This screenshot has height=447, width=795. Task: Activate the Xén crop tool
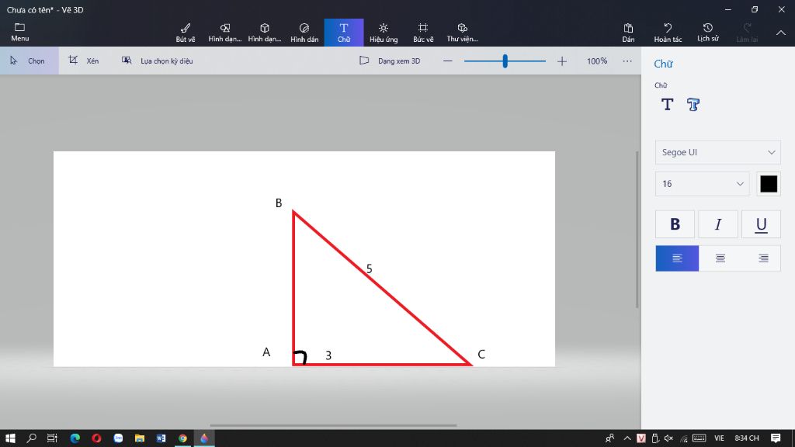(84, 61)
